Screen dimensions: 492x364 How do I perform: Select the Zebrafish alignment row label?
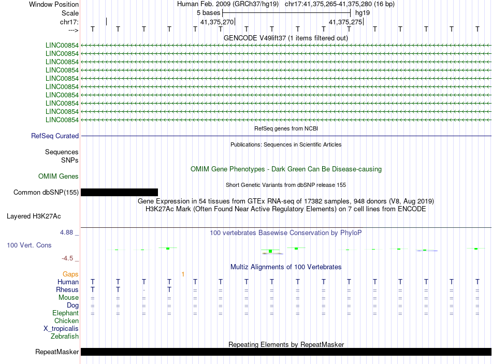pyautogui.click(x=65, y=337)
